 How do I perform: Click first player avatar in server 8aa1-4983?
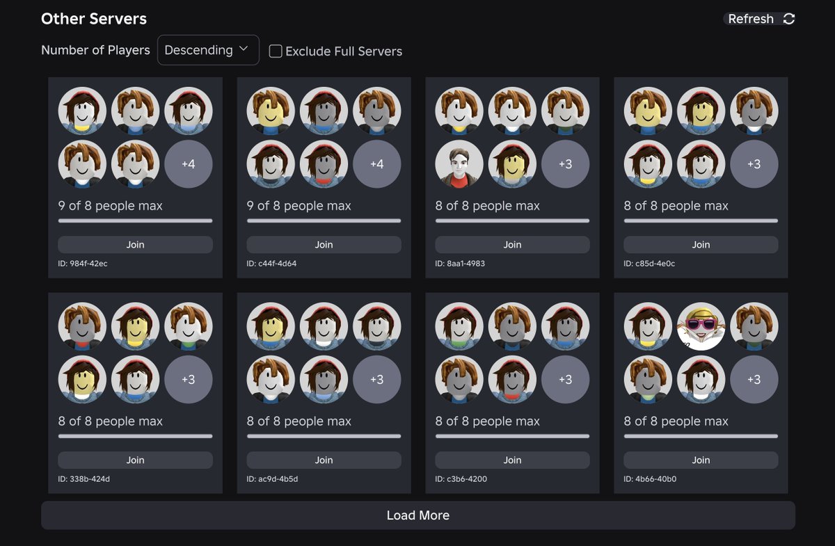[459, 111]
